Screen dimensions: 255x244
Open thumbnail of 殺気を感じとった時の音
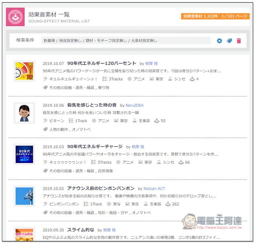[24, 113]
